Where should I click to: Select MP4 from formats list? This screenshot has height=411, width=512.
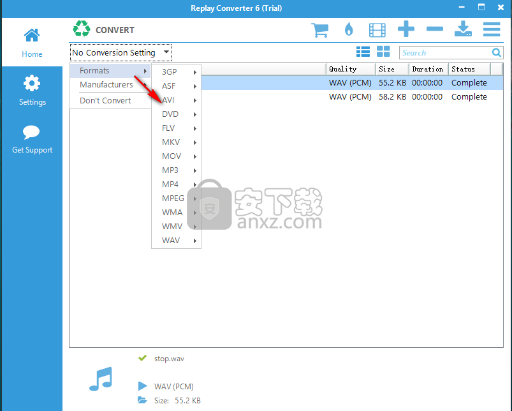(x=177, y=184)
